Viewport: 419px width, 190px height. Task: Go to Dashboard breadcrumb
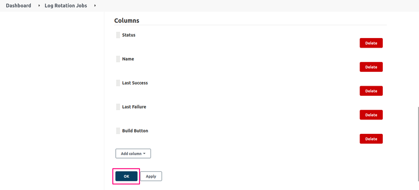tap(19, 6)
